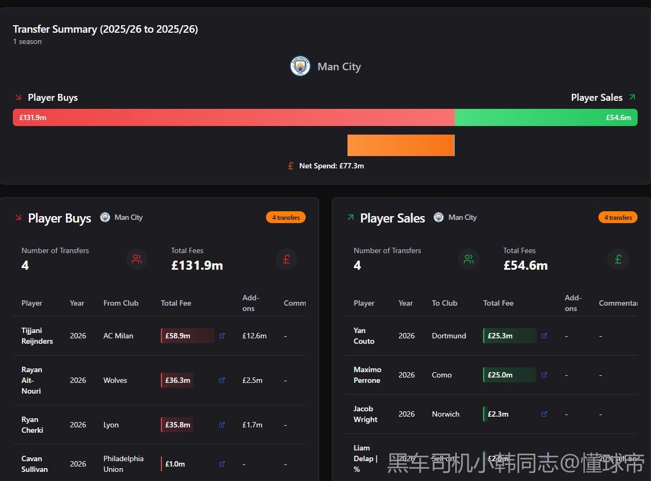Open the external link icon for Jacob Wright's fee
Screen dimensions: 651x481
tap(544, 414)
